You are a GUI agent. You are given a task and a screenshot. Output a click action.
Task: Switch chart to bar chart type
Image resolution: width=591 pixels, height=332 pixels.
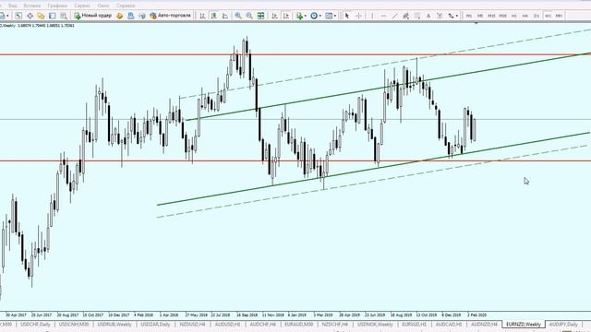click(x=202, y=16)
